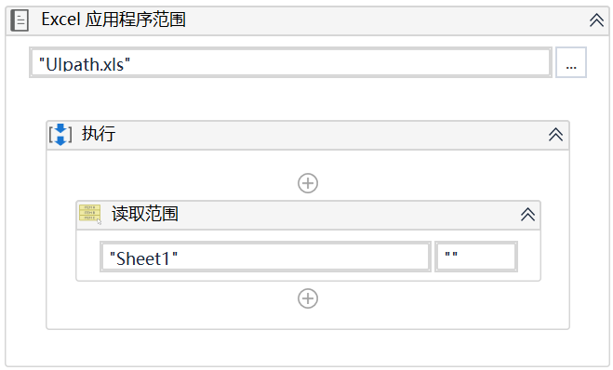Focus the "UIpath.xls" workbook path field
The image size is (613, 370).
pos(290,62)
